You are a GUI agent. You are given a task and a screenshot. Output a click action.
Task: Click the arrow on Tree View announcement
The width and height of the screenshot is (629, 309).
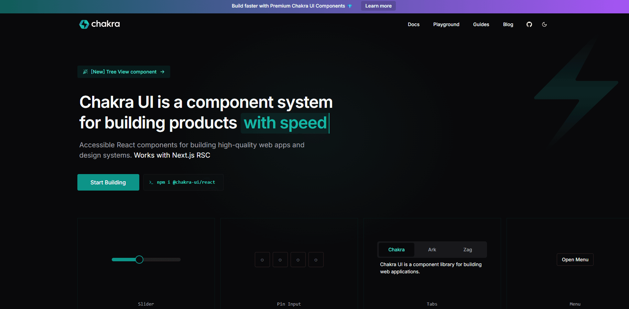pos(162,72)
